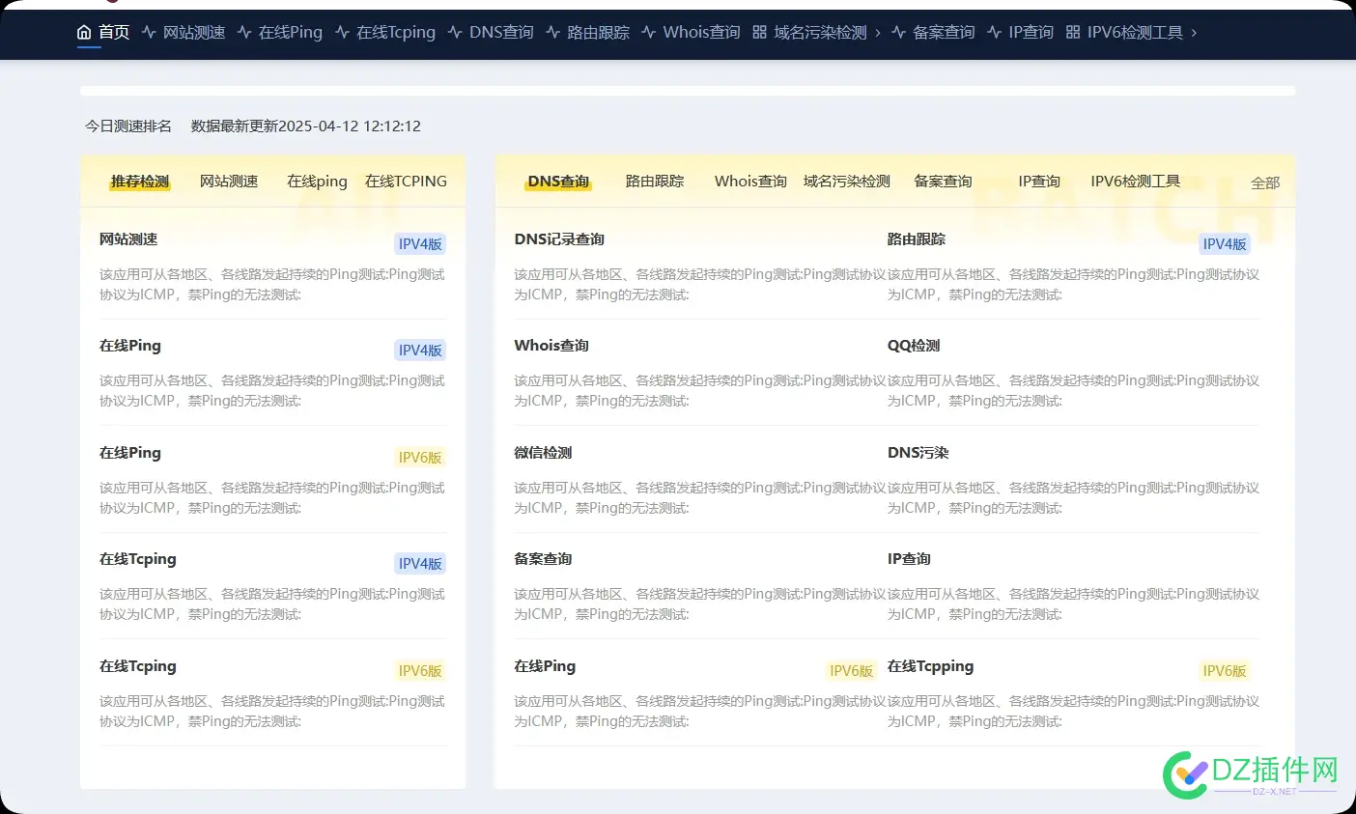Click the pulse icon before 网站测速

149,32
